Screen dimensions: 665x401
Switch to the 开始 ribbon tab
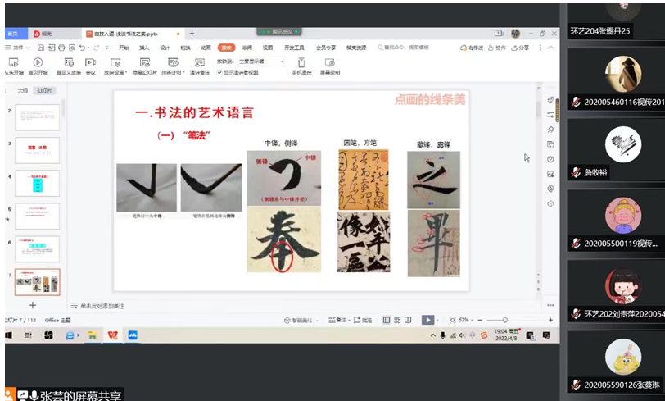(124, 48)
